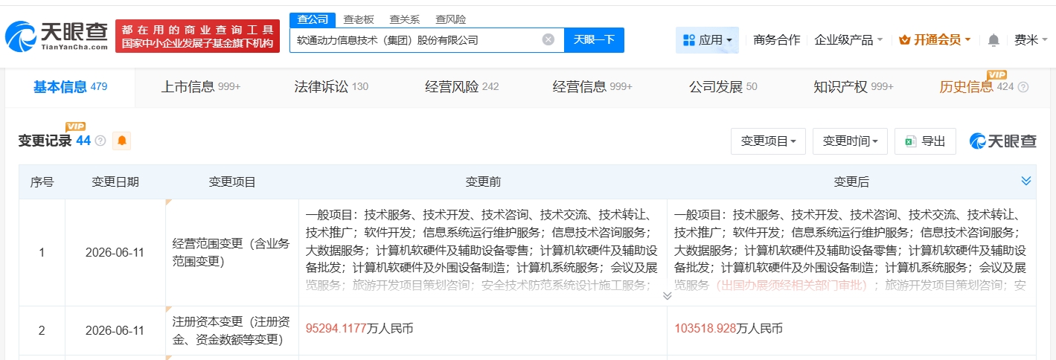Viewport: 1056px width, 360px height.
Task: Expand all rows with the double chevron
Action: tap(1026, 181)
